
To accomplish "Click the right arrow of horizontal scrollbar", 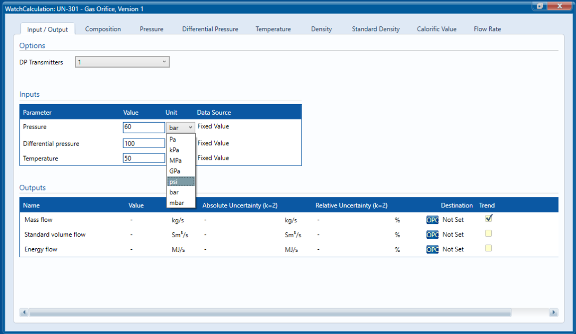I will tap(554, 313).
